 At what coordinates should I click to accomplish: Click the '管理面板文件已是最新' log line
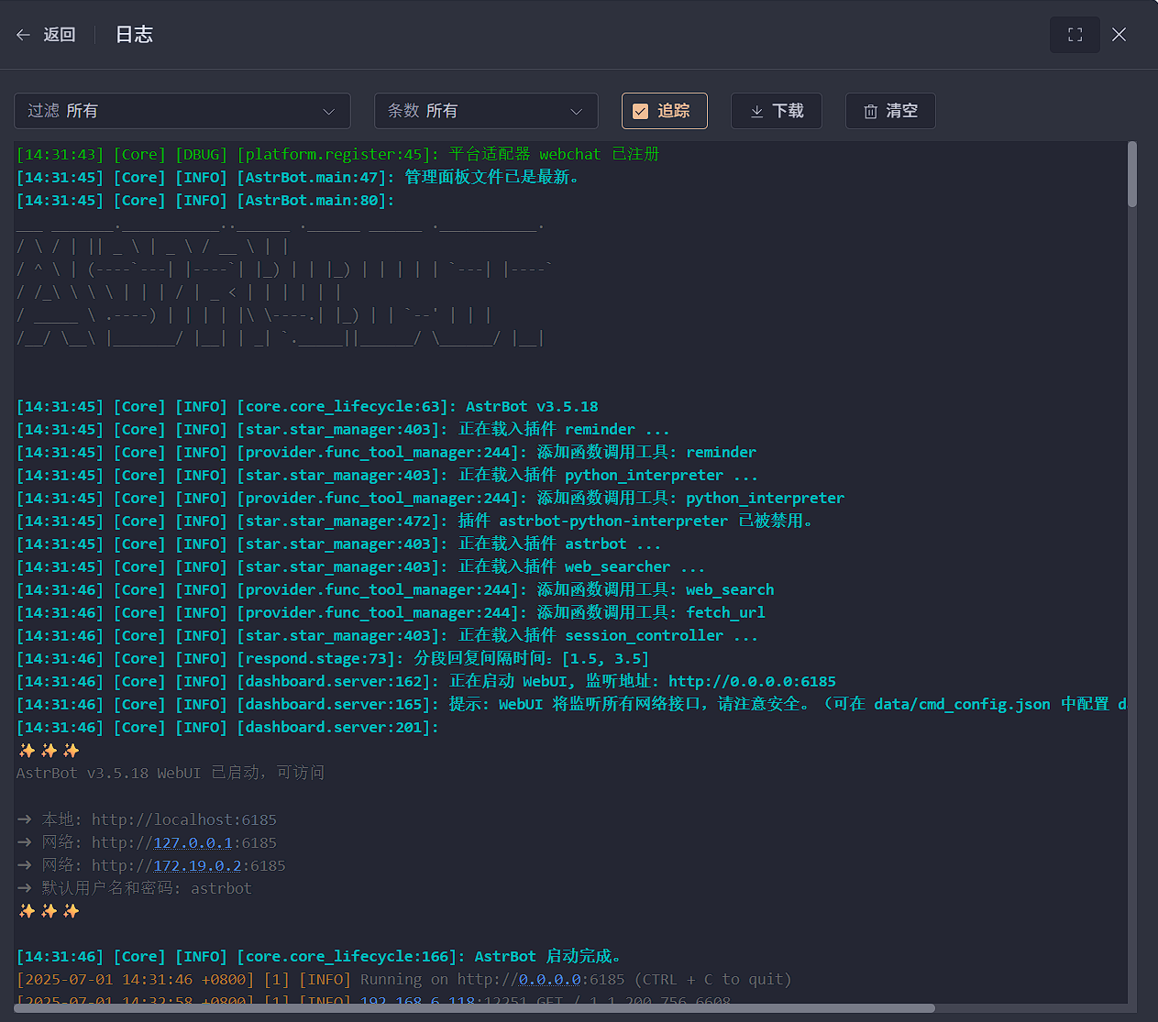click(x=299, y=178)
